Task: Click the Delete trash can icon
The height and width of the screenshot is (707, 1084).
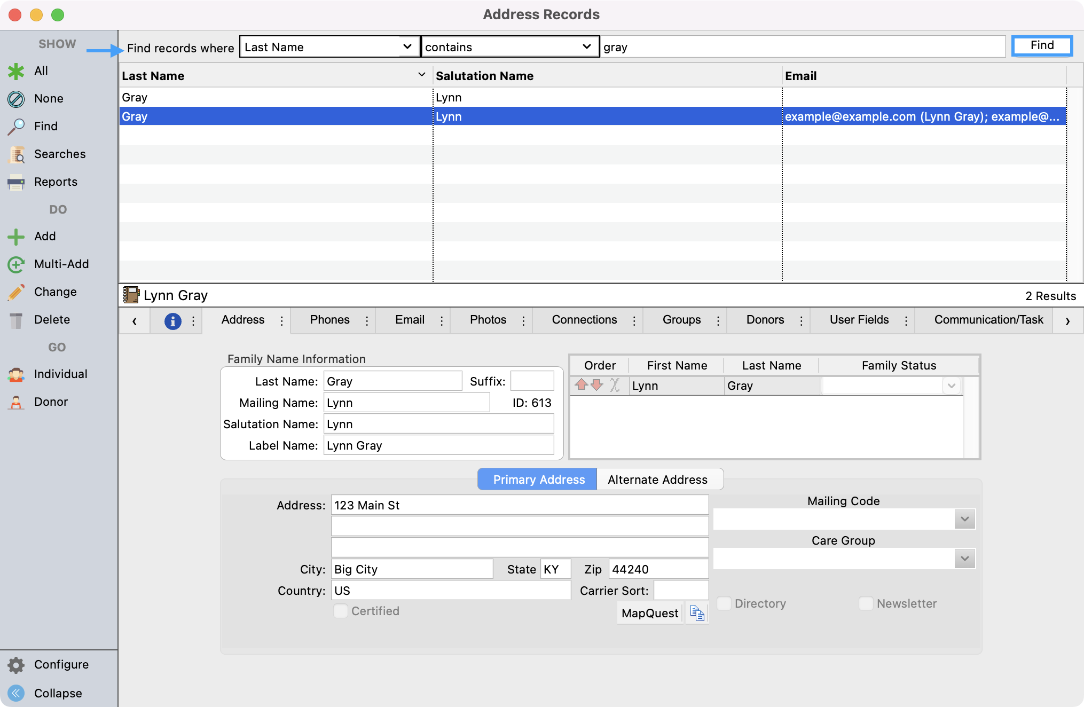Action: pos(16,320)
